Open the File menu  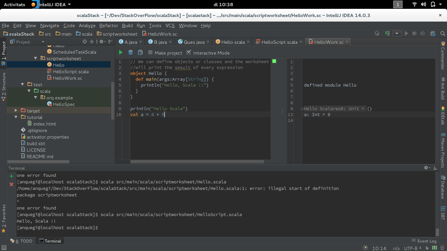click(x=6, y=25)
